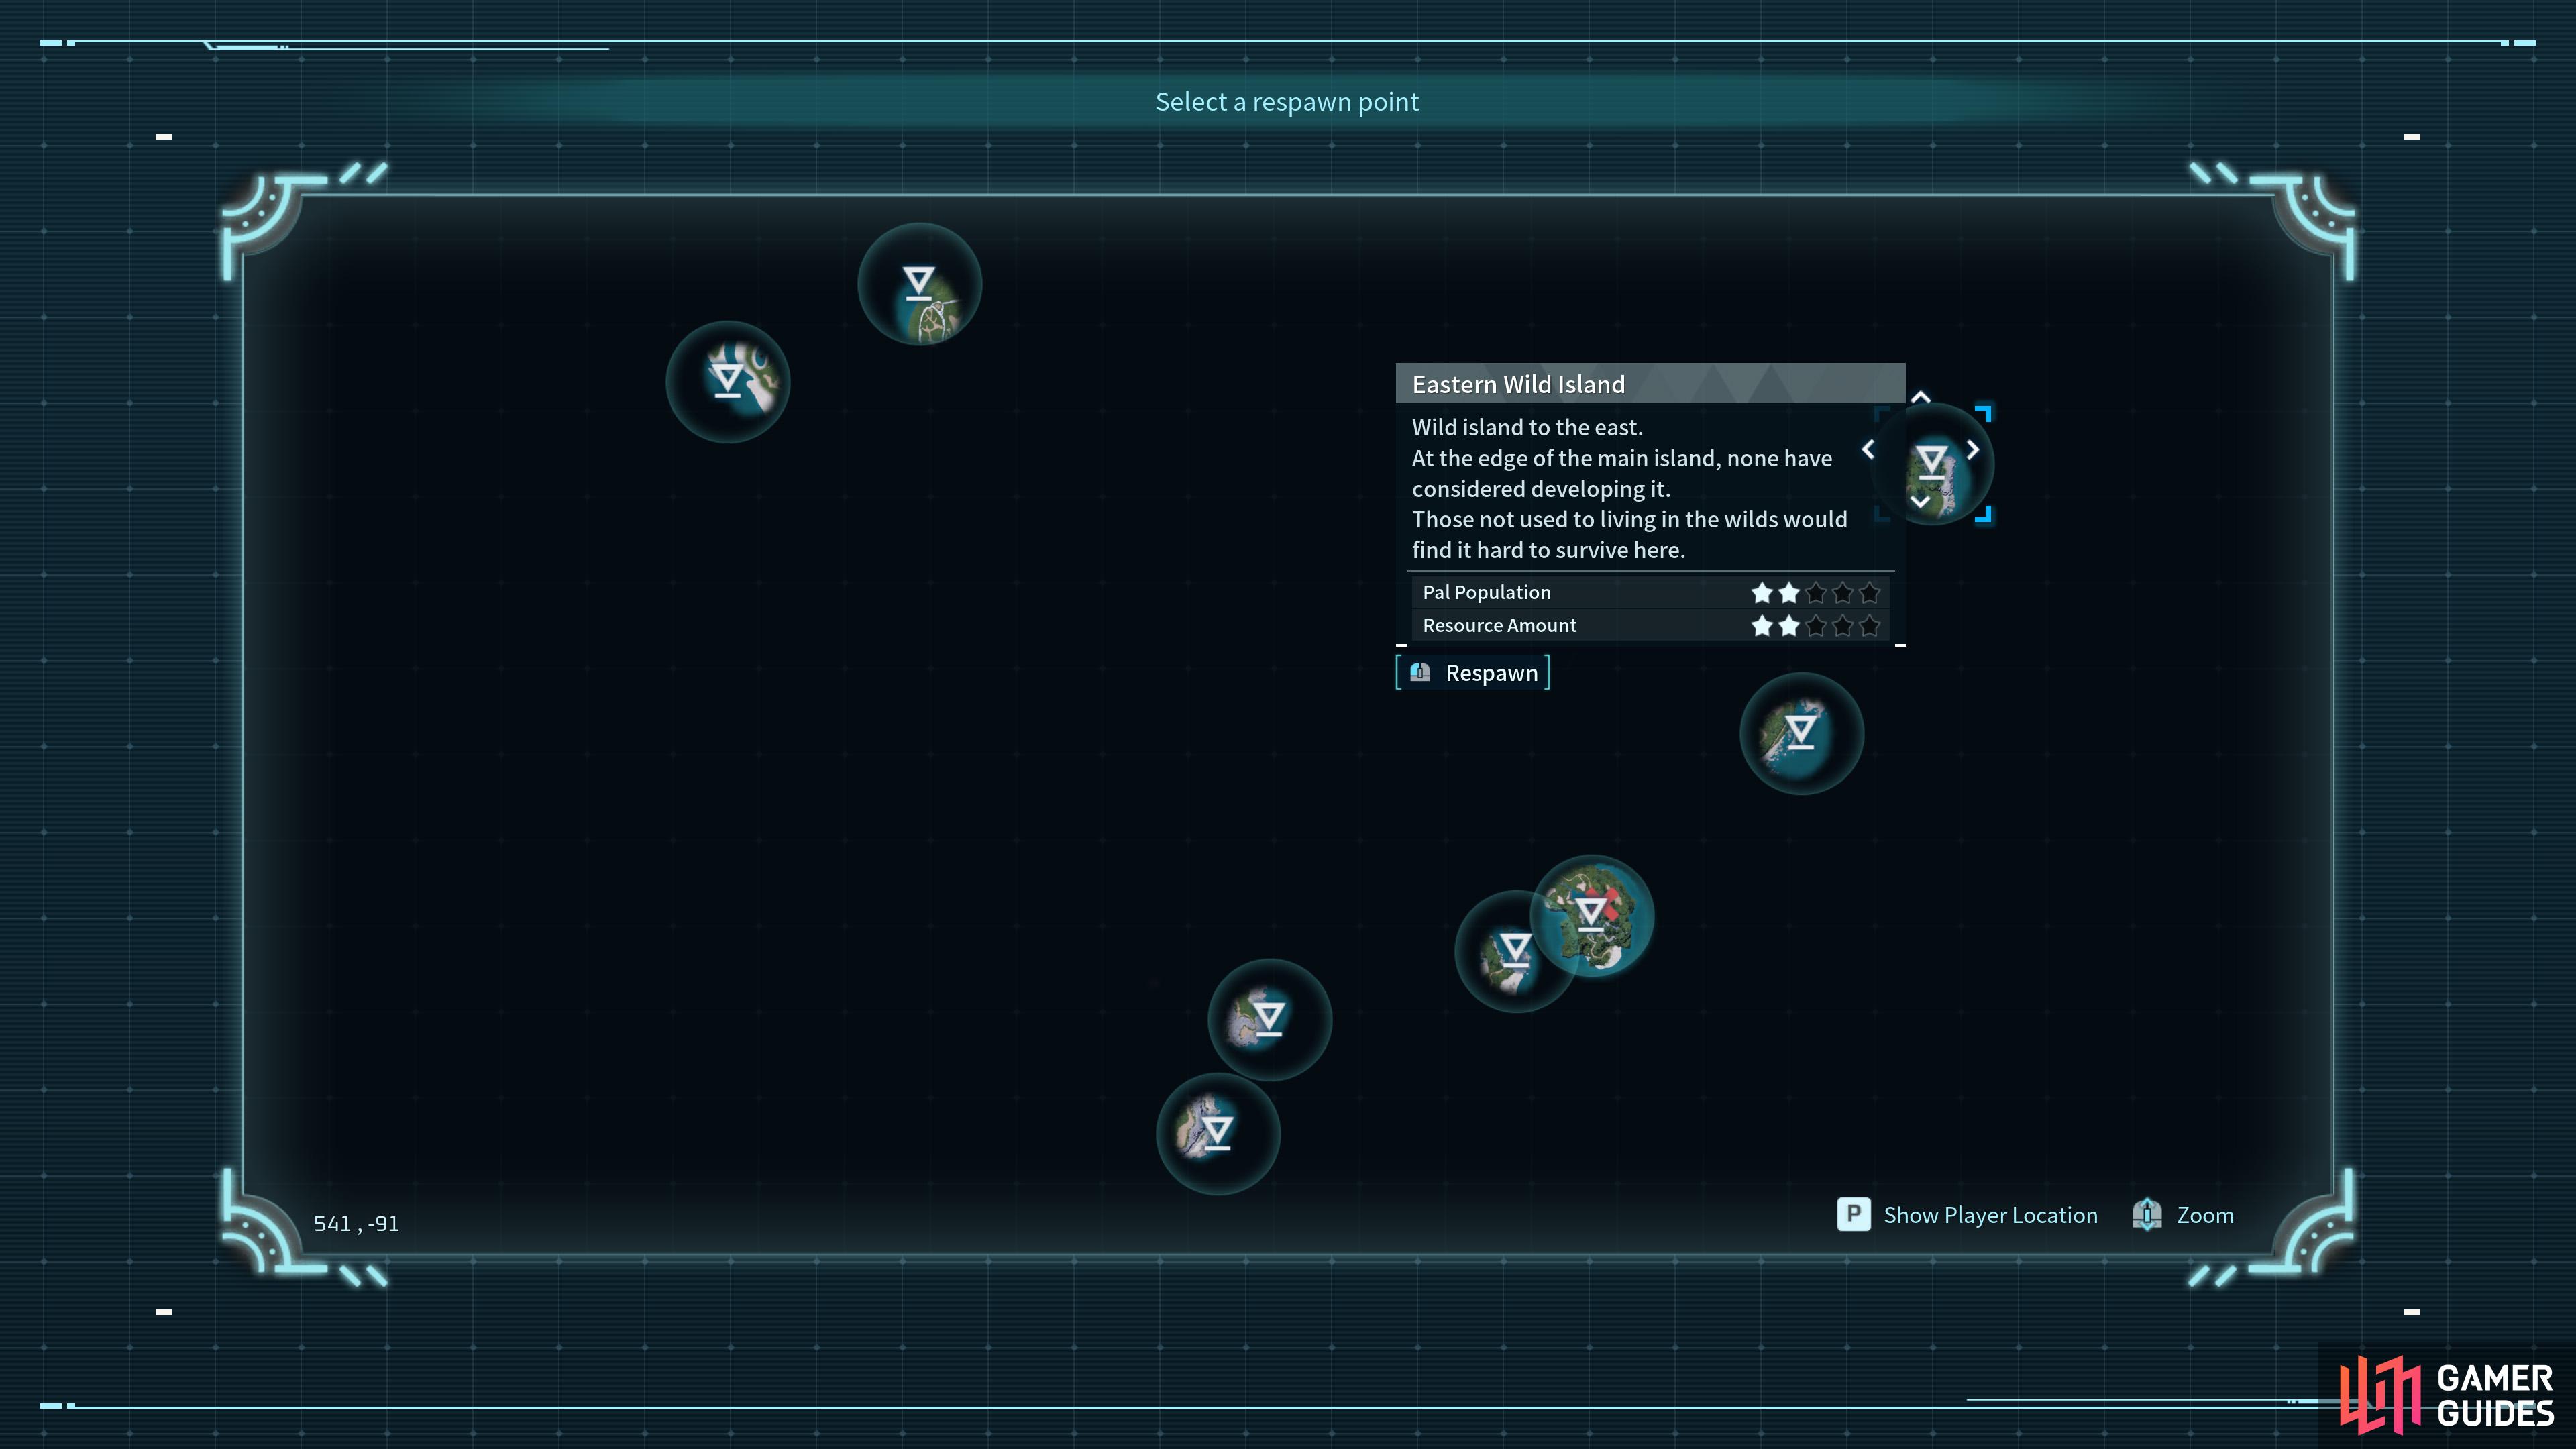Click the Zoom label
This screenshot has height=1449, width=2576.
pos(2205,1215)
